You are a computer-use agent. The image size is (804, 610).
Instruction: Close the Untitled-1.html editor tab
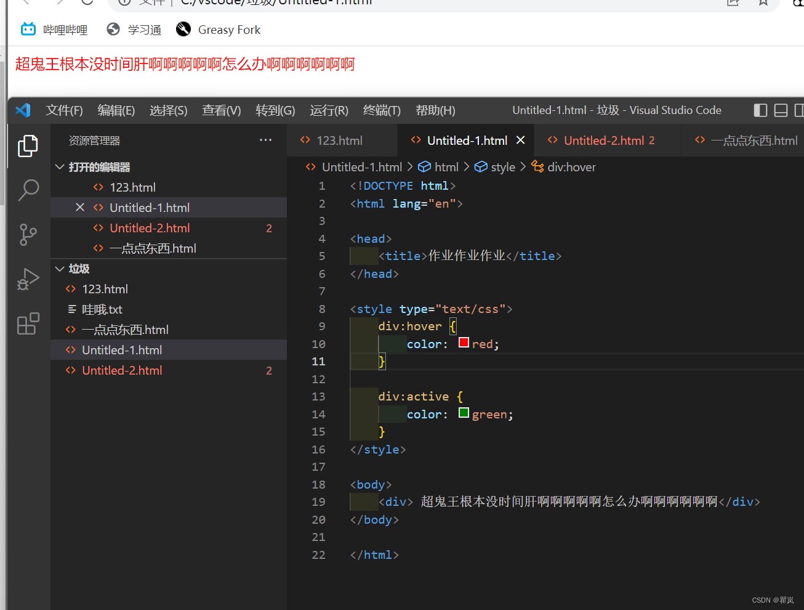pos(520,140)
